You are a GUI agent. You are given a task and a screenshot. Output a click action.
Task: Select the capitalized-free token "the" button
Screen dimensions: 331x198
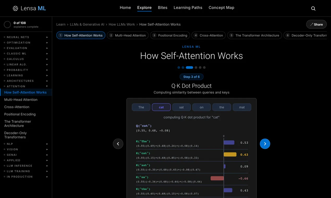222,107
